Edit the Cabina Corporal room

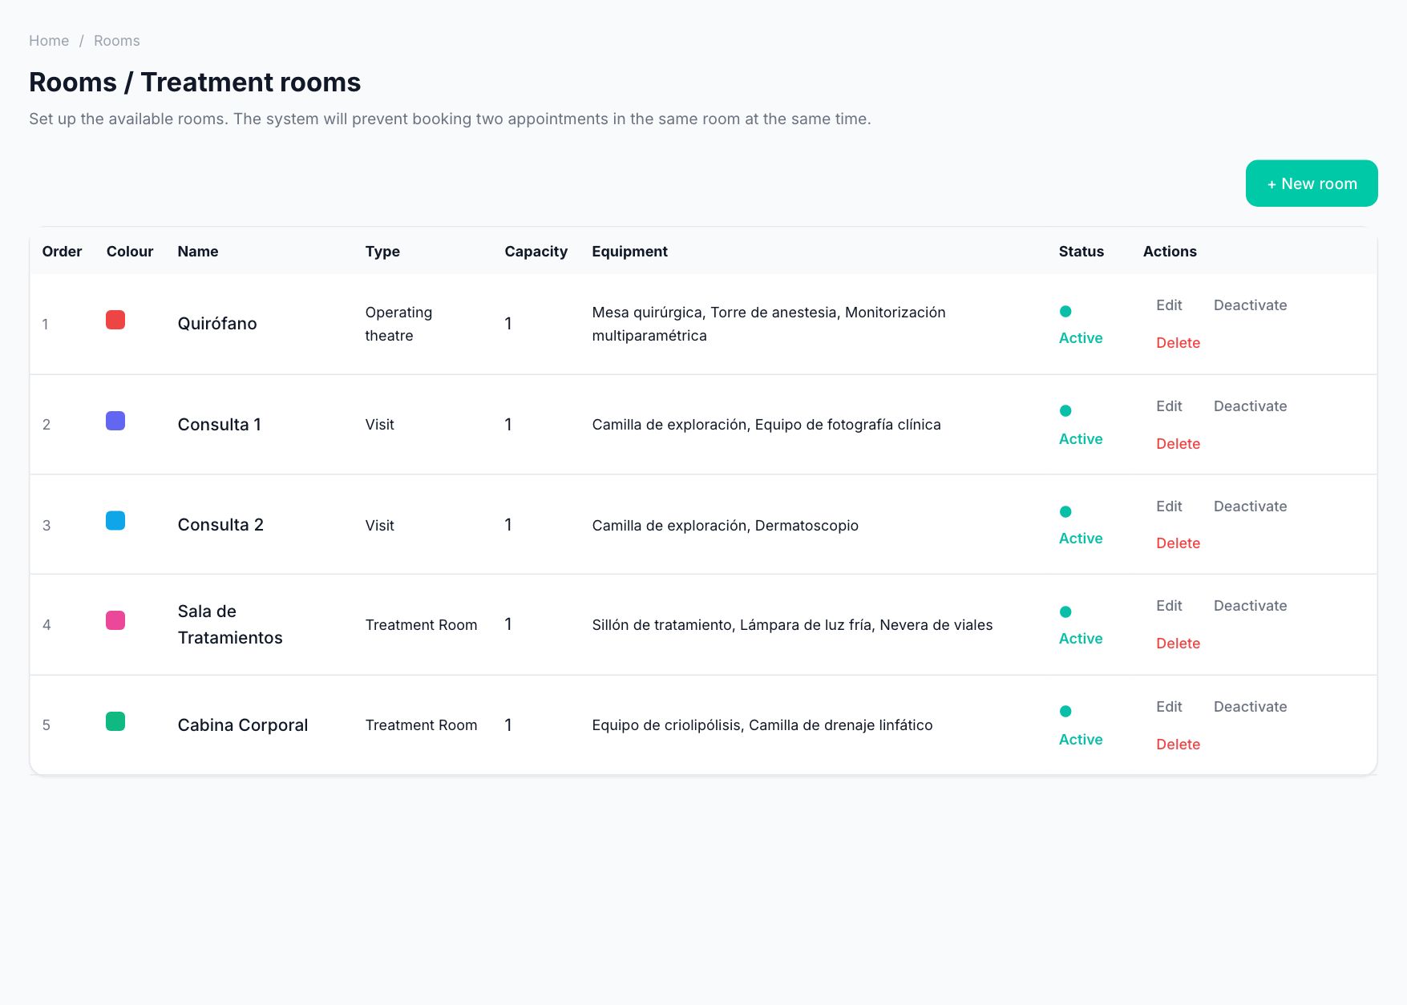point(1169,707)
